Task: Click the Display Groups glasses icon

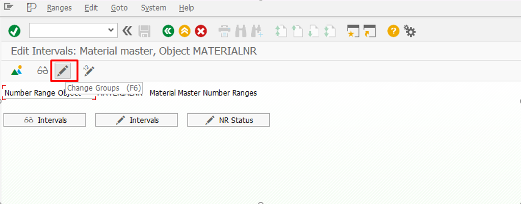Action: (42, 71)
